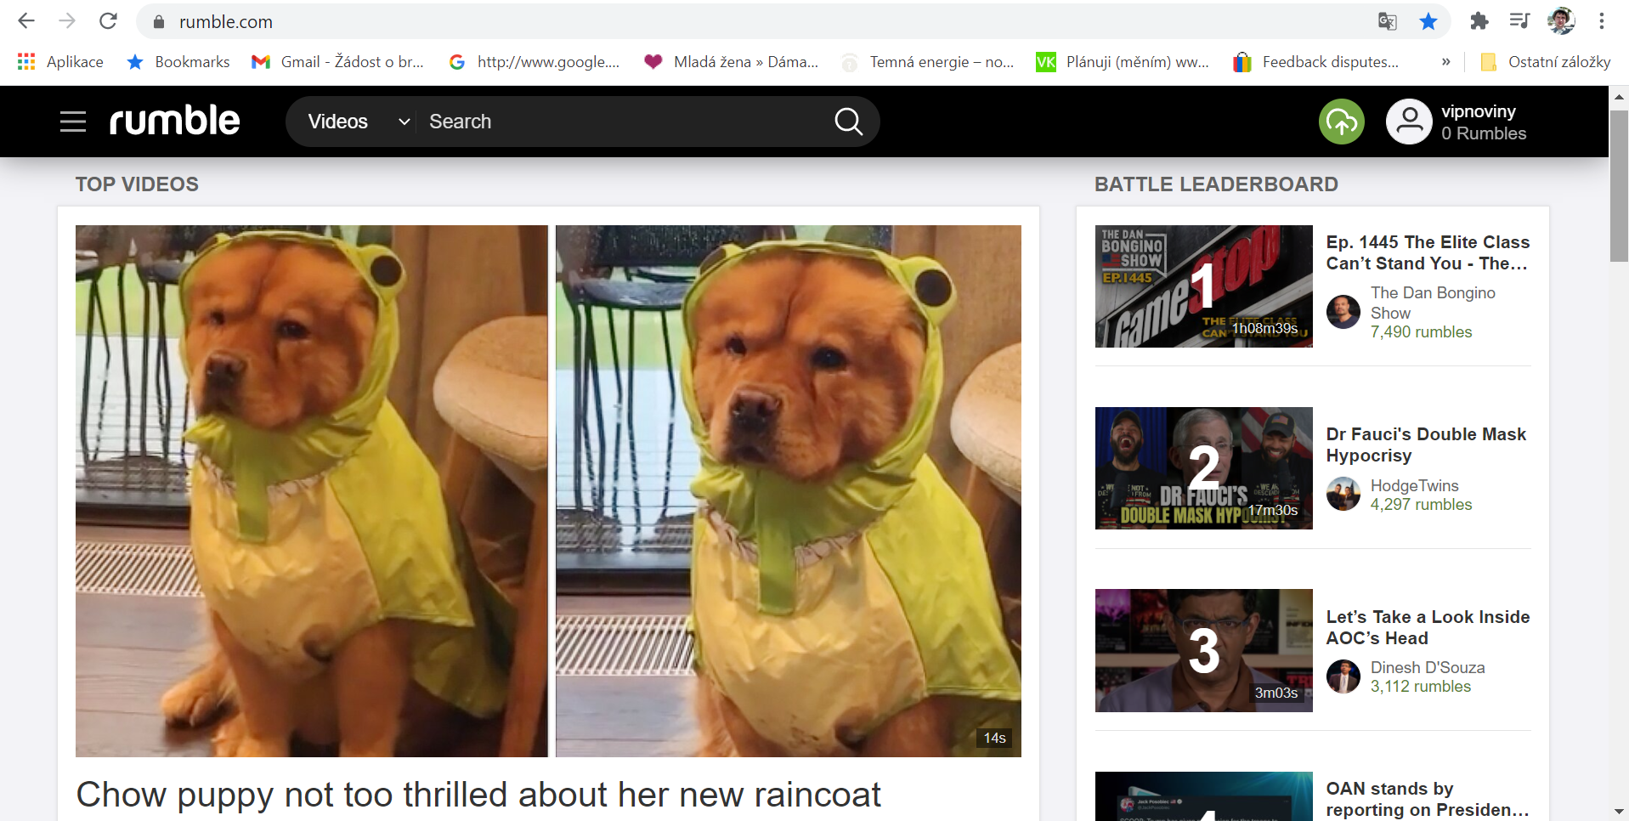Image resolution: width=1629 pixels, height=821 pixels.
Task: Open Dr Fauci's Double Mask thumbnail
Action: pos(1203,468)
